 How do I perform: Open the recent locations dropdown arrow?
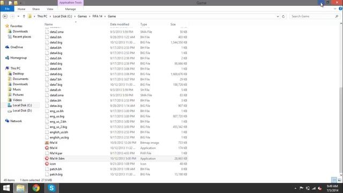click(x=18, y=17)
